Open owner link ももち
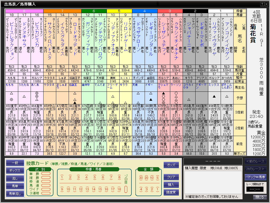This screenshot has width=270, height=203. tap(10, 85)
